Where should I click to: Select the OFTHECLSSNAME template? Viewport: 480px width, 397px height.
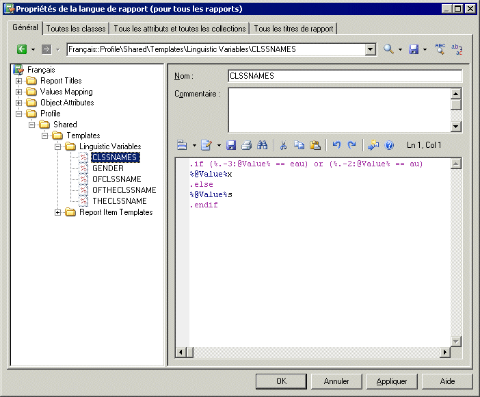(124, 190)
